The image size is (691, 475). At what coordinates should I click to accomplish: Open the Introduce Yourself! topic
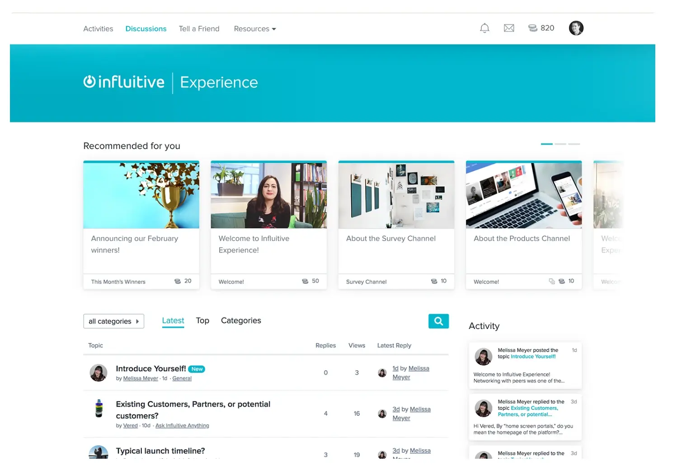(151, 369)
